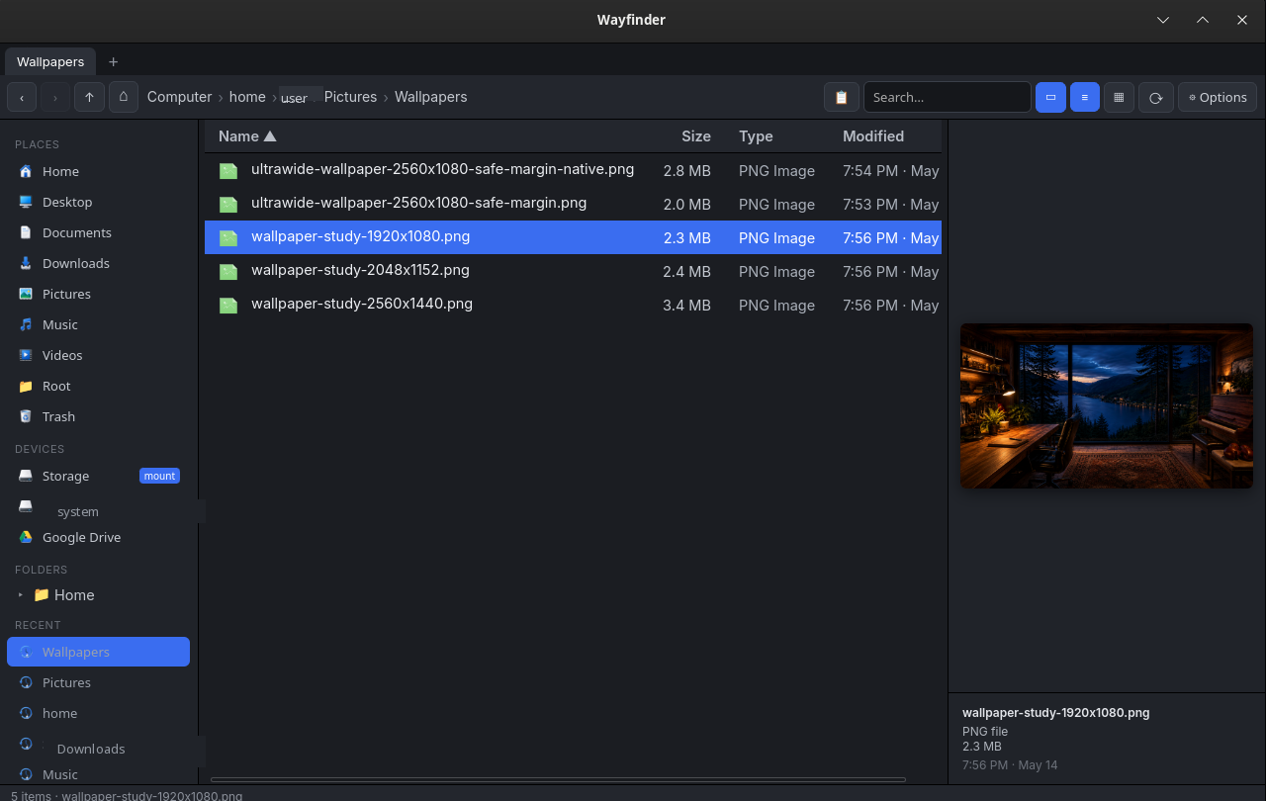Viewport: 1266px width, 801px height.
Task: Click the wallpaper preview thumbnail
Action: [x=1107, y=405]
